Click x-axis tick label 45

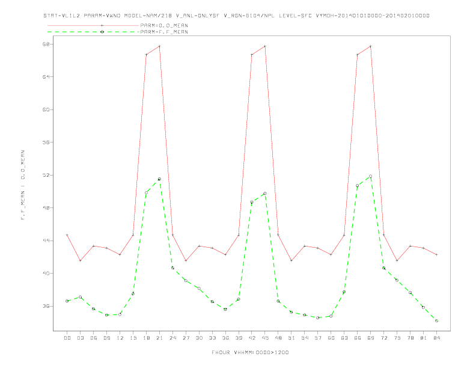point(265,338)
